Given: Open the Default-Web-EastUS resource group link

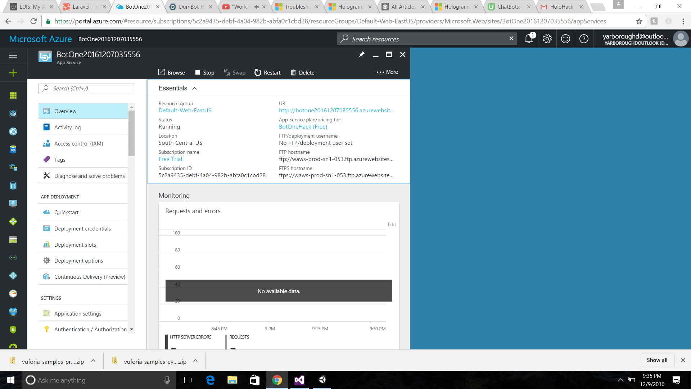Looking at the screenshot, I should 185,111.
